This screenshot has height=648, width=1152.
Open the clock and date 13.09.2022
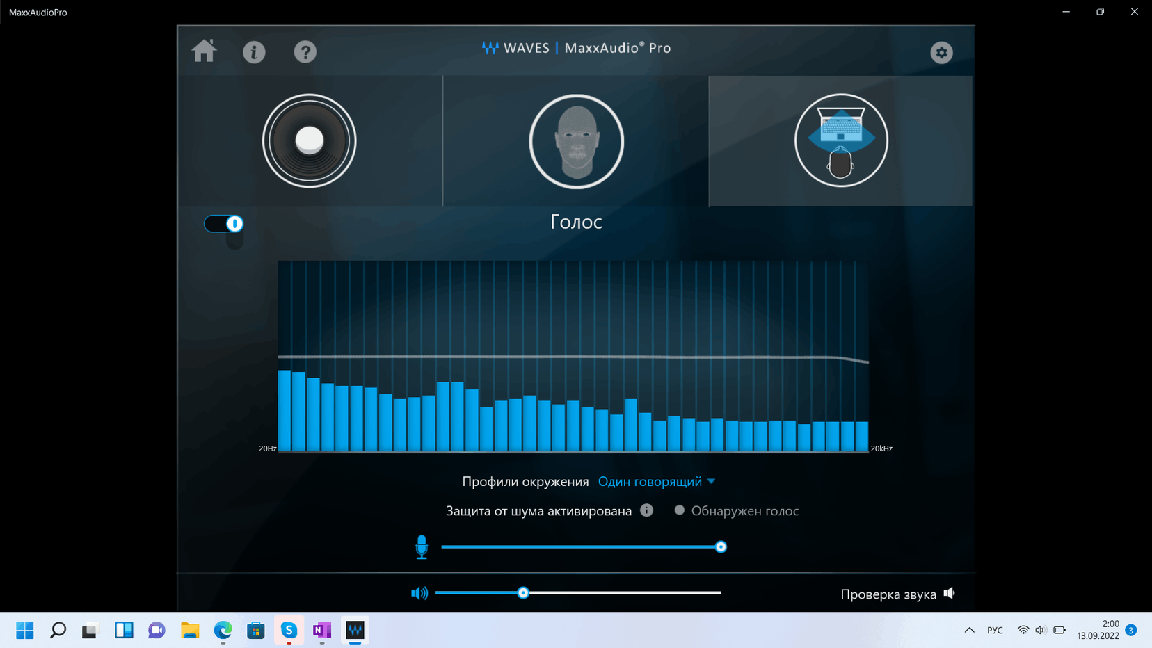point(1098,630)
